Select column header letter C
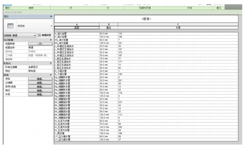 pos(178,24)
